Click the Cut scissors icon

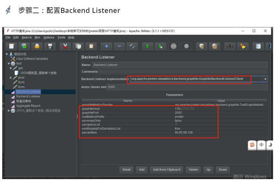click(x=65, y=46)
